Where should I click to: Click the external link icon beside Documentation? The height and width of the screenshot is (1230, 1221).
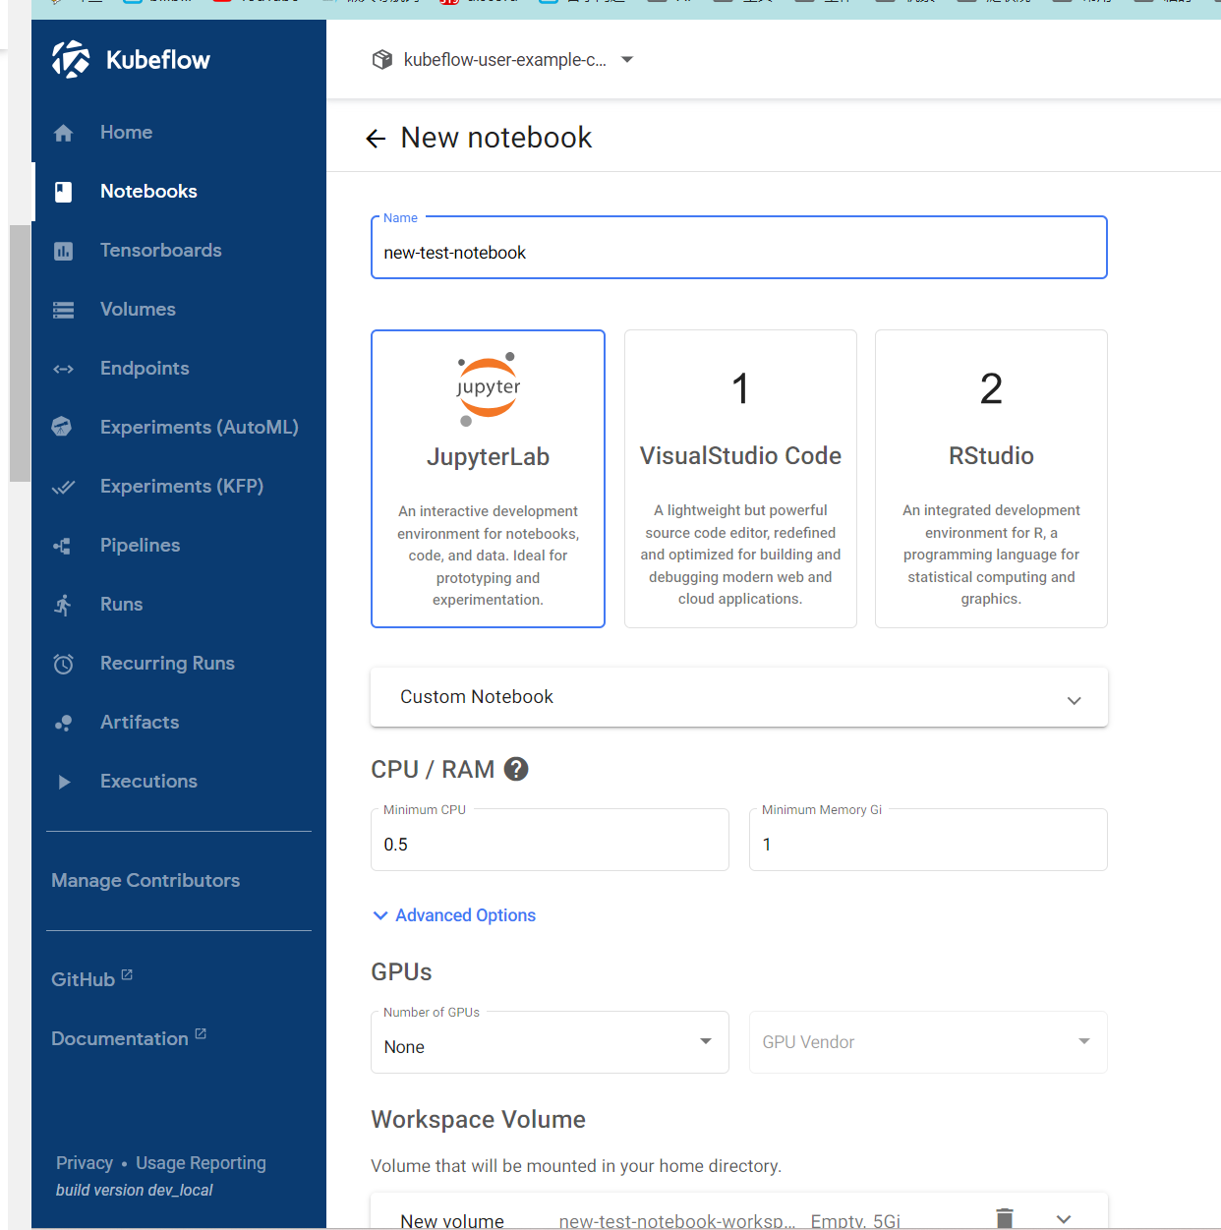[201, 1033]
